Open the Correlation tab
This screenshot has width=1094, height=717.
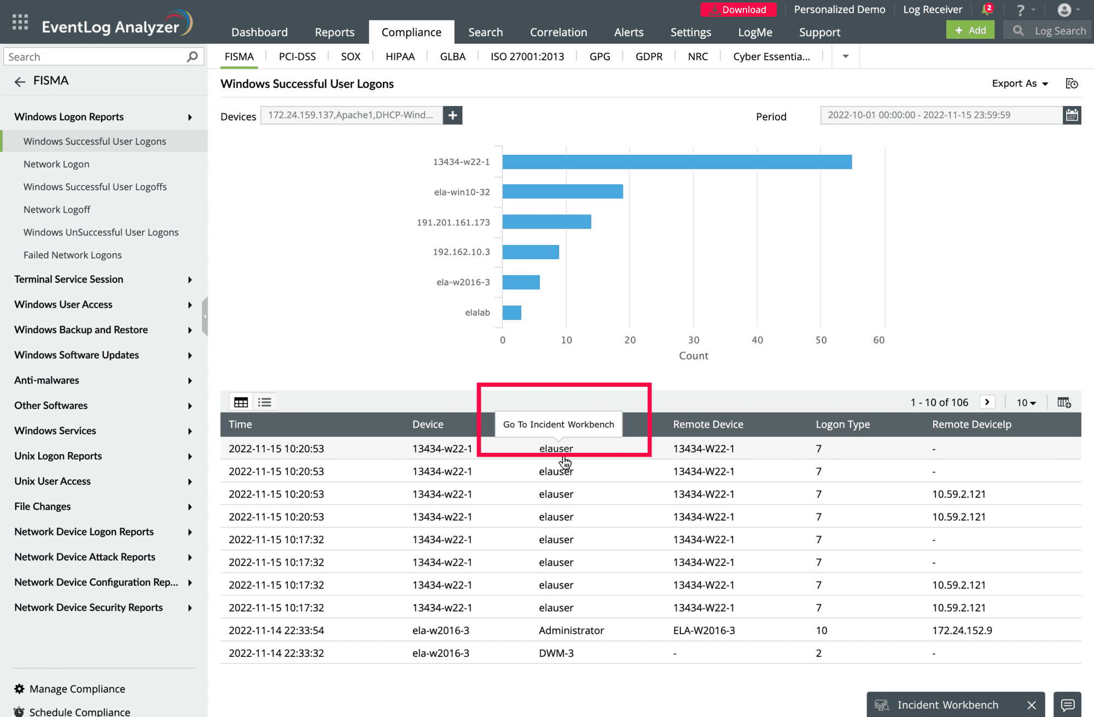[x=558, y=32]
